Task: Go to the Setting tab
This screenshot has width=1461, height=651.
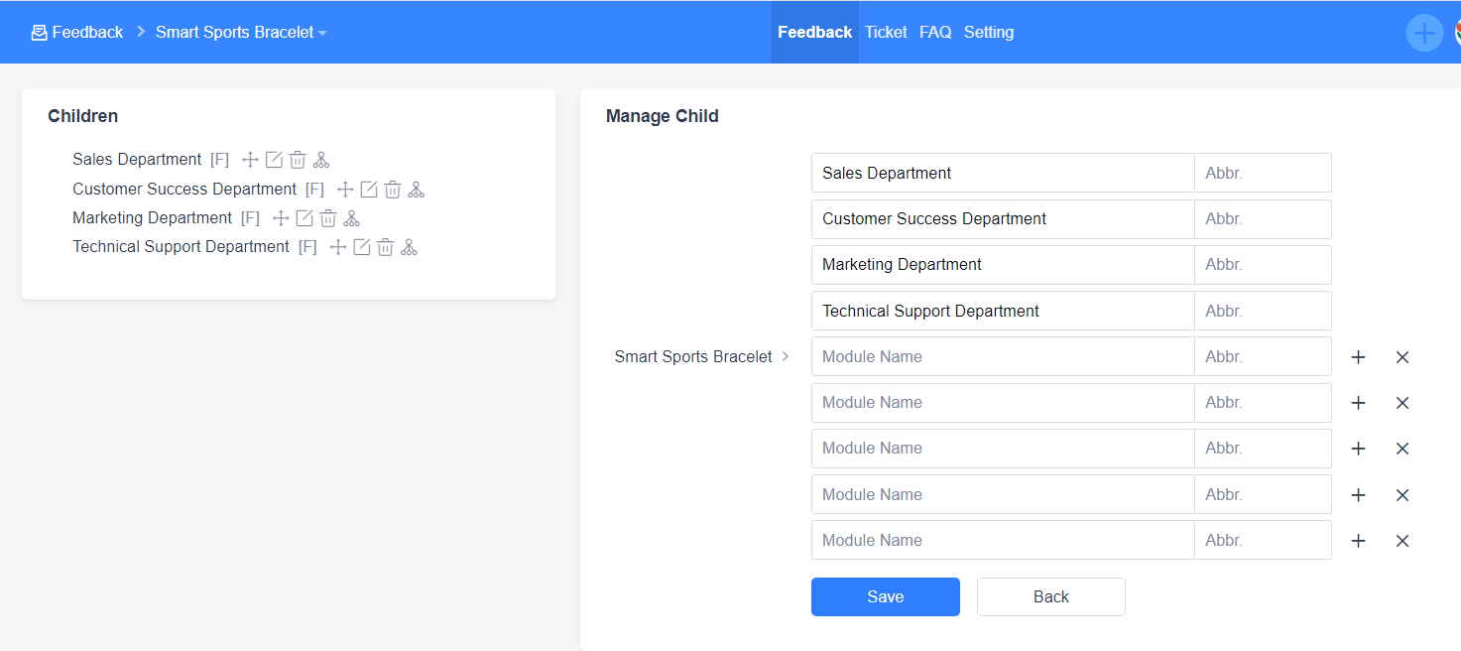Action: (989, 33)
